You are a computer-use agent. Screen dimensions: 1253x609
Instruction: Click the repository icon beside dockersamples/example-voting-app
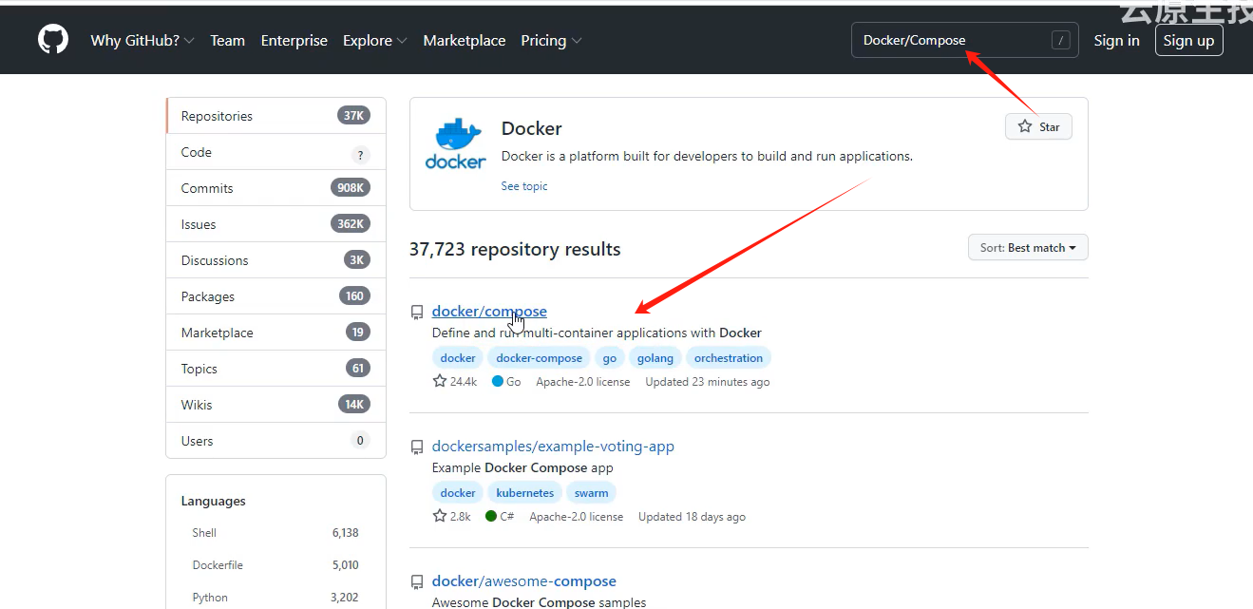tap(417, 447)
